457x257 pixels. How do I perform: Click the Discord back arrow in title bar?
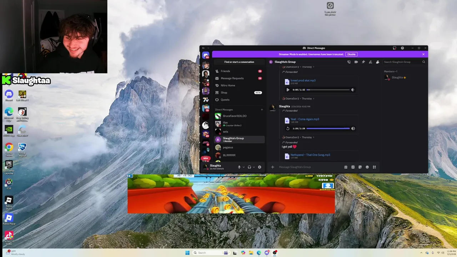pyautogui.click(x=204, y=48)
